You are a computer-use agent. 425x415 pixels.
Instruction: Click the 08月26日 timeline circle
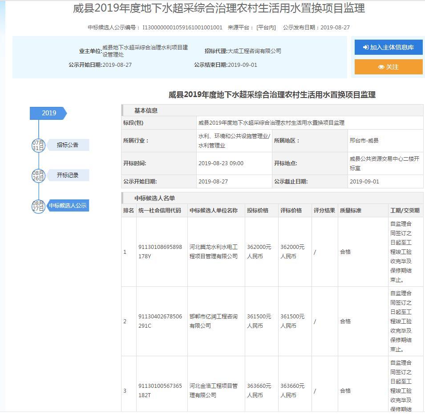point(38,175)
